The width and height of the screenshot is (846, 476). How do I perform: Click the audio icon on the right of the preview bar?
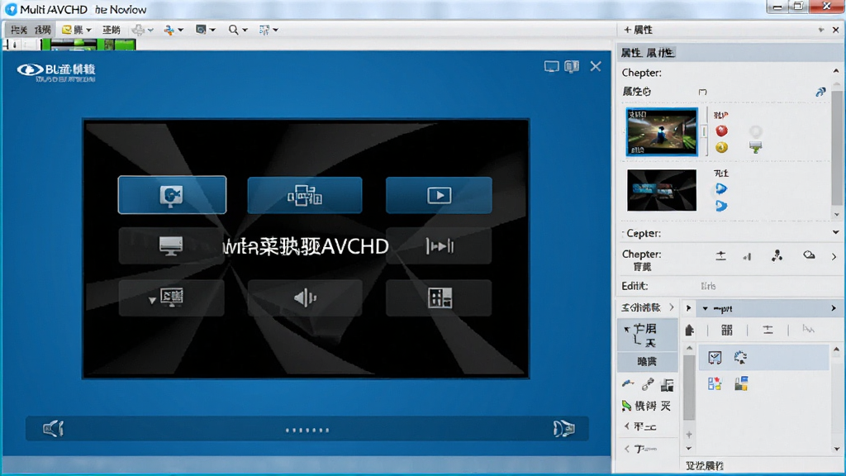pos(563,429)
